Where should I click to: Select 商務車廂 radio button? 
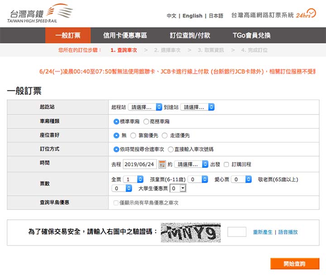pyautogui.click(x=146, y=122)
